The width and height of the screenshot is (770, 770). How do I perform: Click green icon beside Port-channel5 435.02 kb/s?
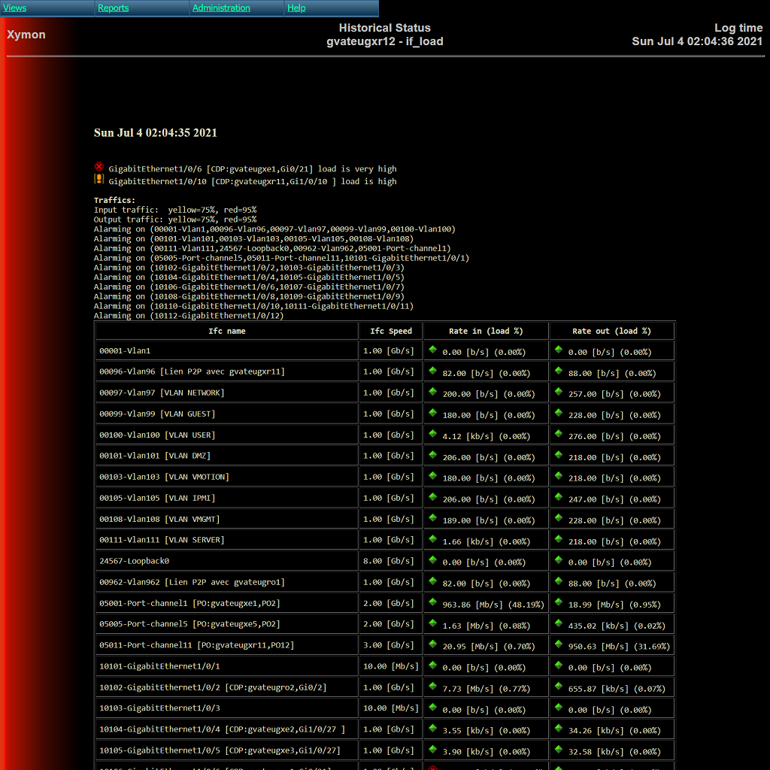pos(559,623)
